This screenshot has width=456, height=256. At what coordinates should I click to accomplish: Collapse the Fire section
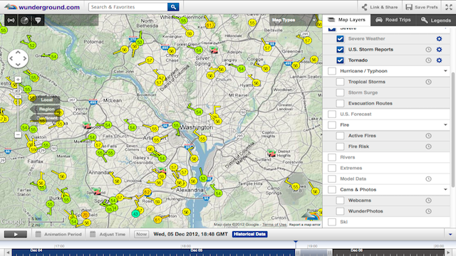pos(445,125)
